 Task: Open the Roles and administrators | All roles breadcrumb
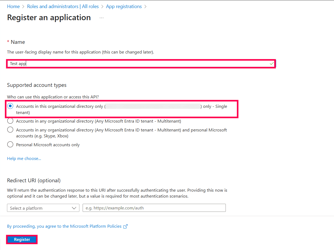click(63, 6)
